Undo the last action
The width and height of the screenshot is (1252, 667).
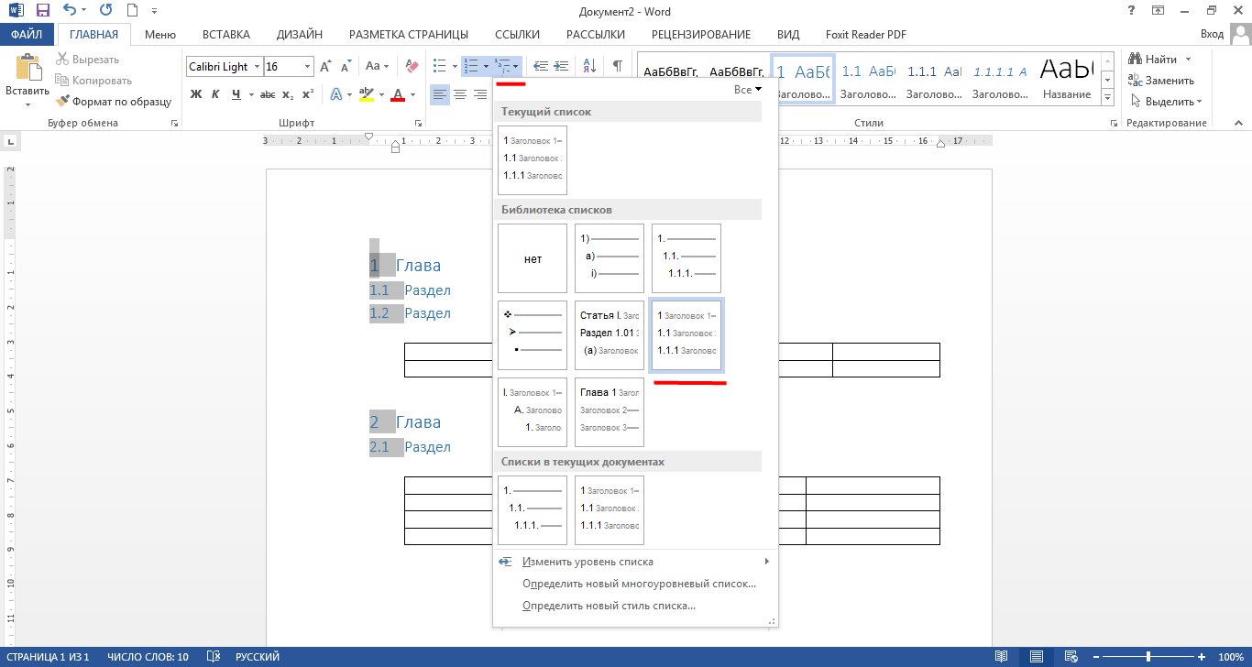click(x=71, y=11)
